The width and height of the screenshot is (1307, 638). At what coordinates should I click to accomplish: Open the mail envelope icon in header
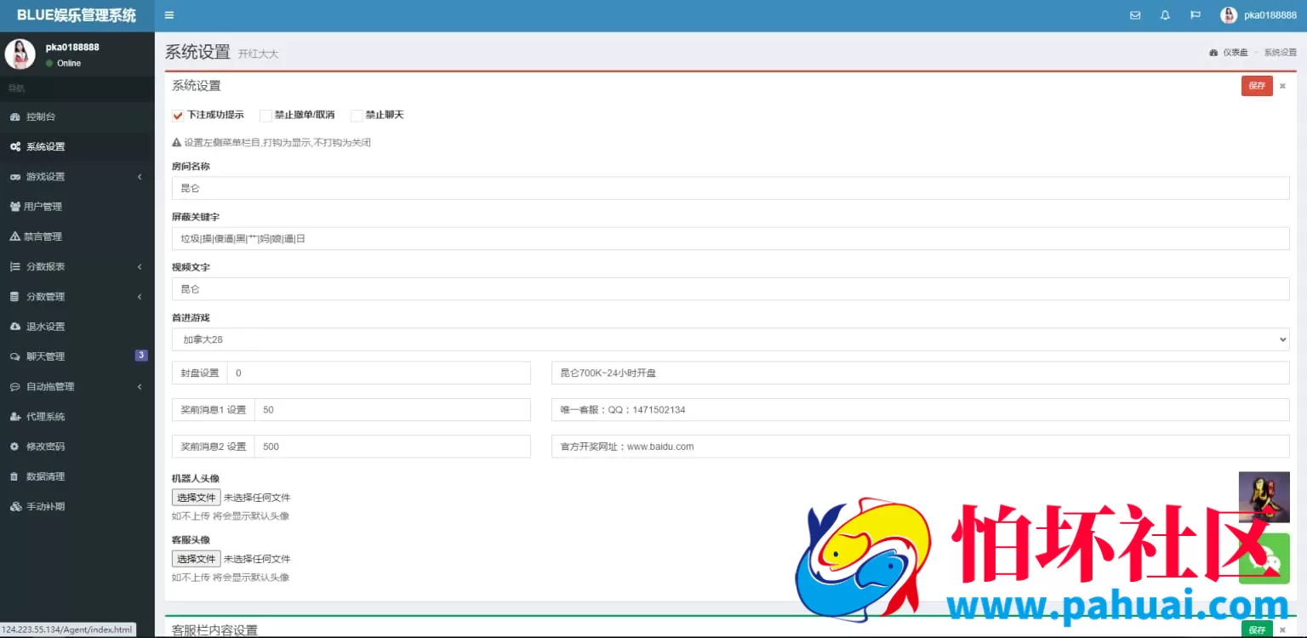[x=1134, y=15]
